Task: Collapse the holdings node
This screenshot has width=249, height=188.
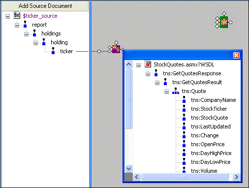Action: [26, 34]
